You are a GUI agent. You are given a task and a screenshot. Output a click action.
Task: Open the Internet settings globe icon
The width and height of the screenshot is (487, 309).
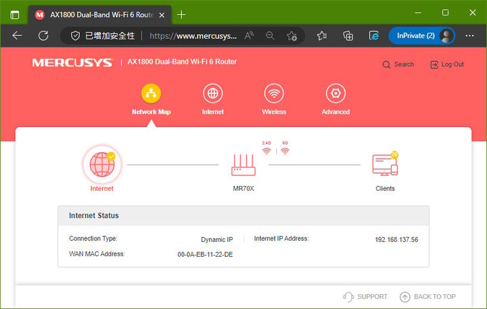tap(213, 93)
